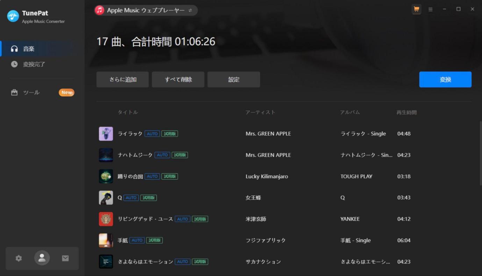Click the TunePat logo icon
Viewport: 482px width, 276px height.
[13, 16]
